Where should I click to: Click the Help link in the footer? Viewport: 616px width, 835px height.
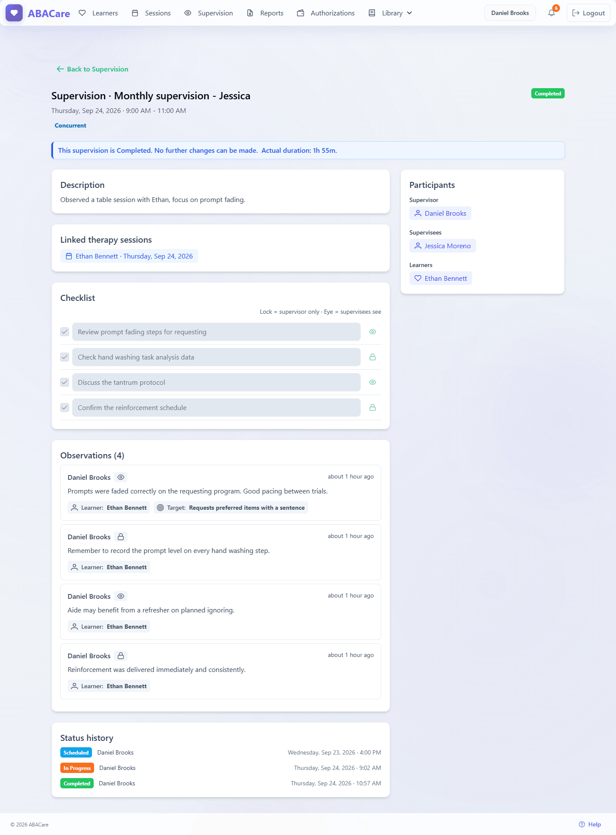(x=590, y=824)
